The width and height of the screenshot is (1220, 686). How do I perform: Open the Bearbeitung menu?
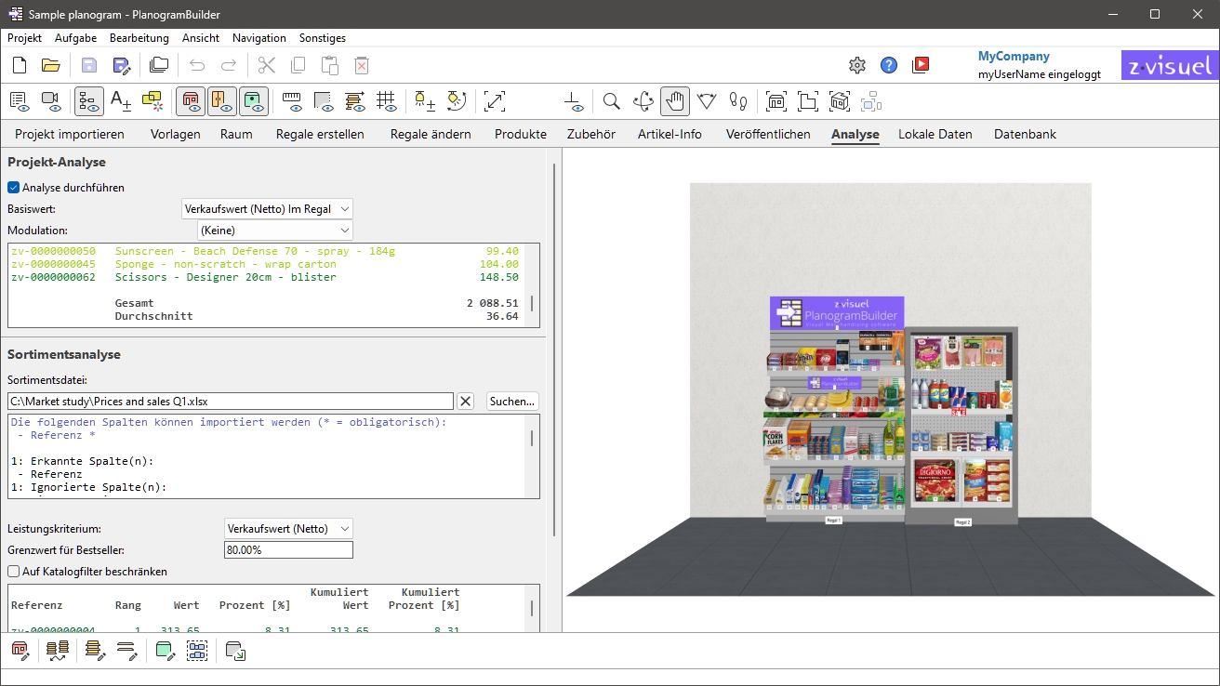(x=139, y=38)
